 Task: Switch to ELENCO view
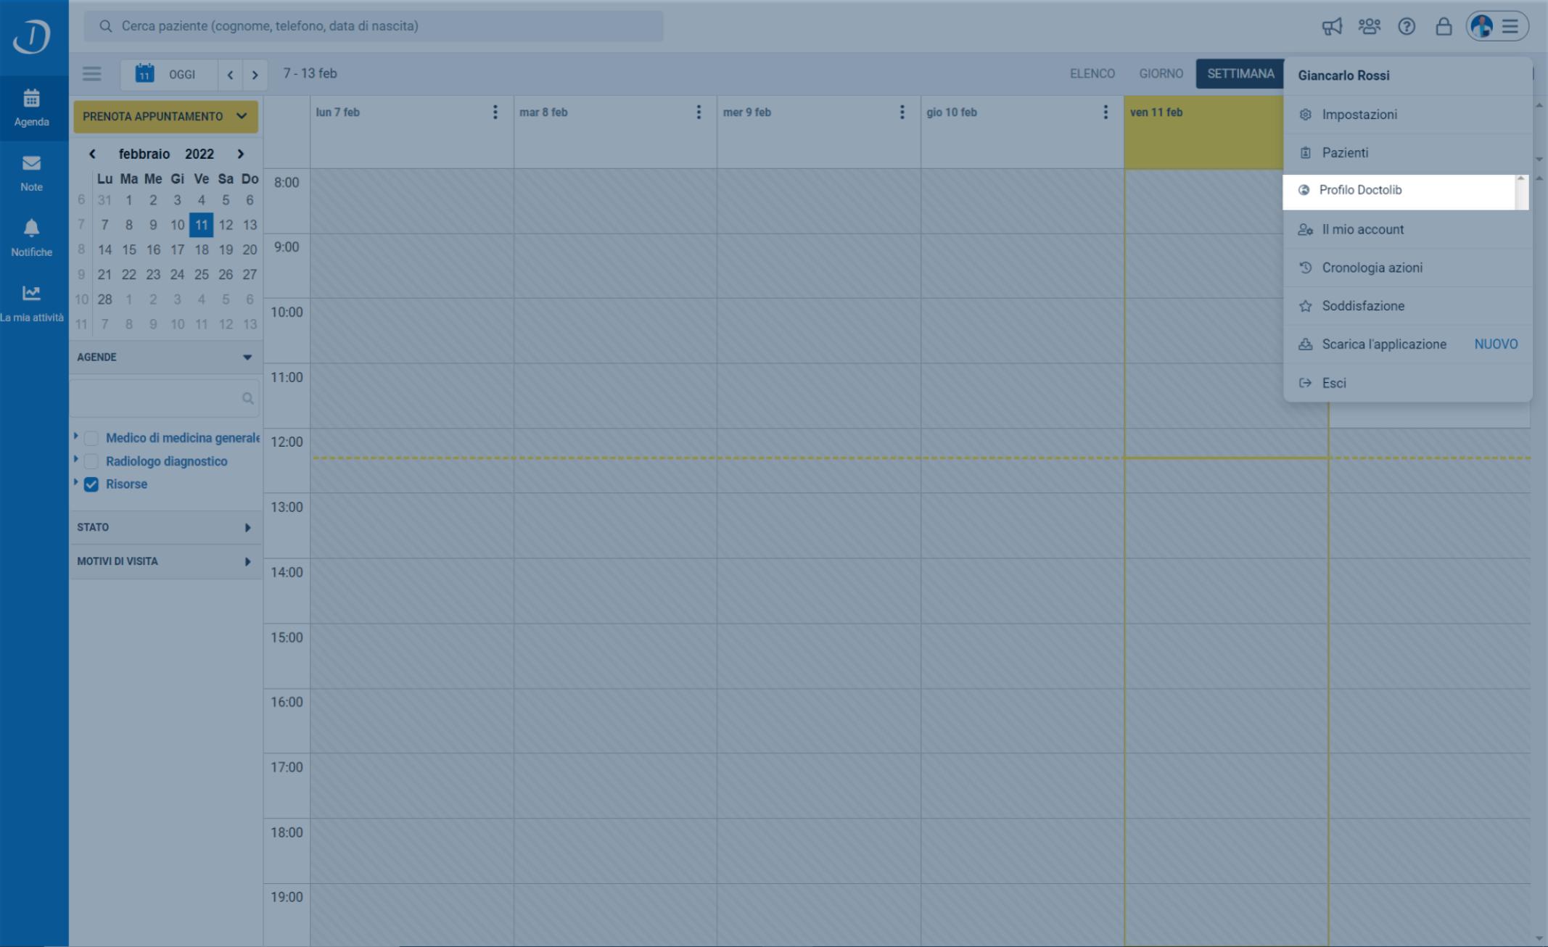[x=1092, y=74]
